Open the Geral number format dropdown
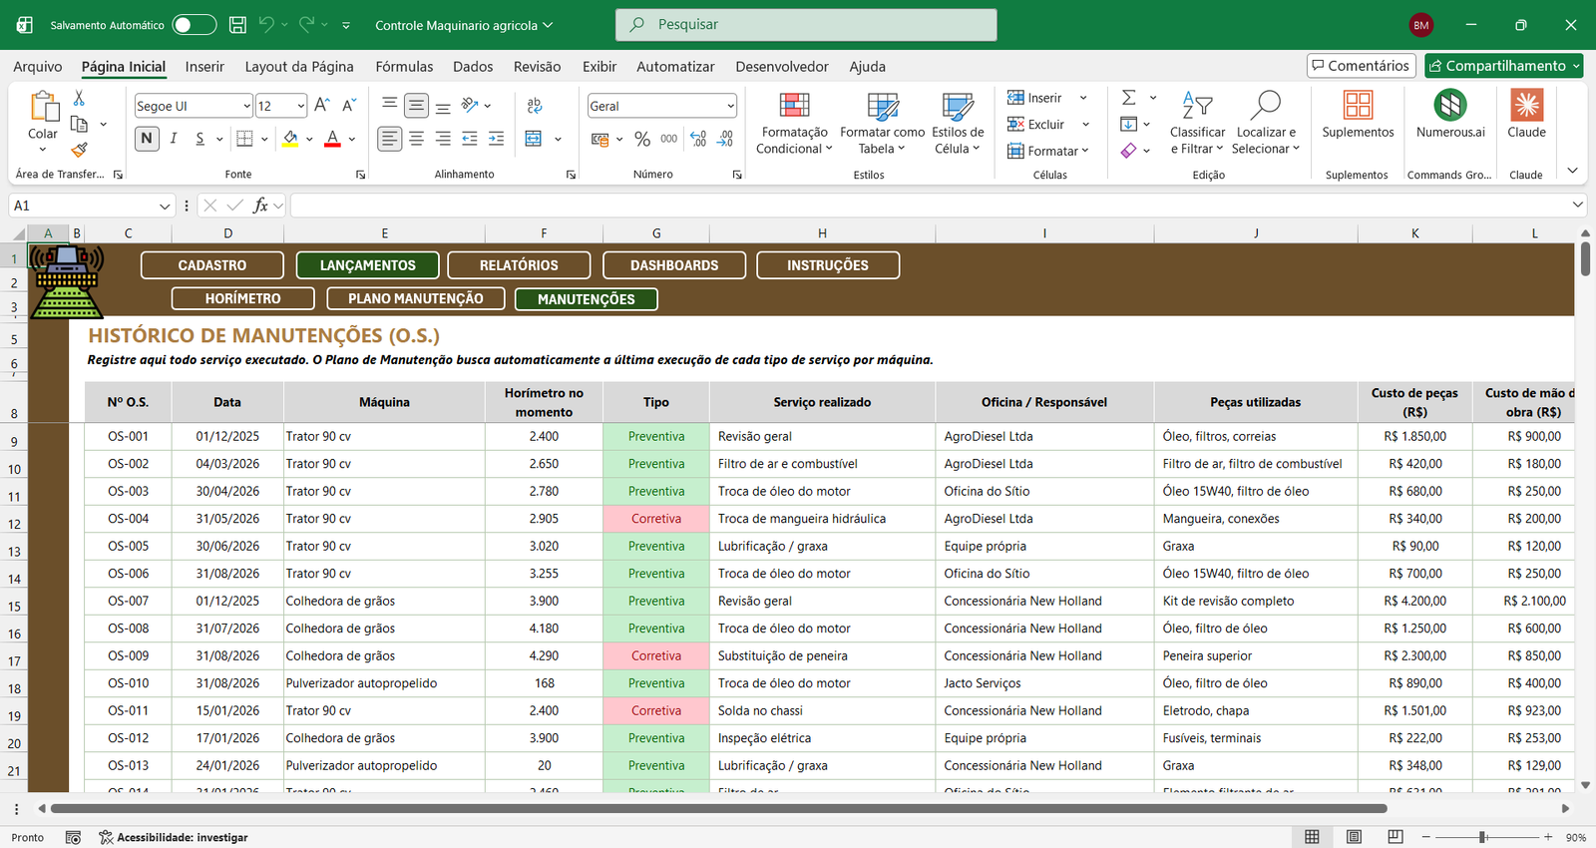The image size is (1596, 848). (x=730, y=106)
